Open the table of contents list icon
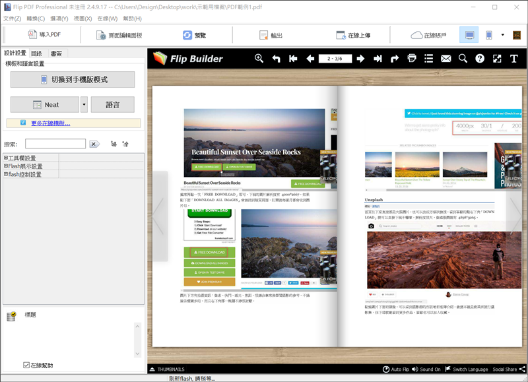 tap(428, 59)
